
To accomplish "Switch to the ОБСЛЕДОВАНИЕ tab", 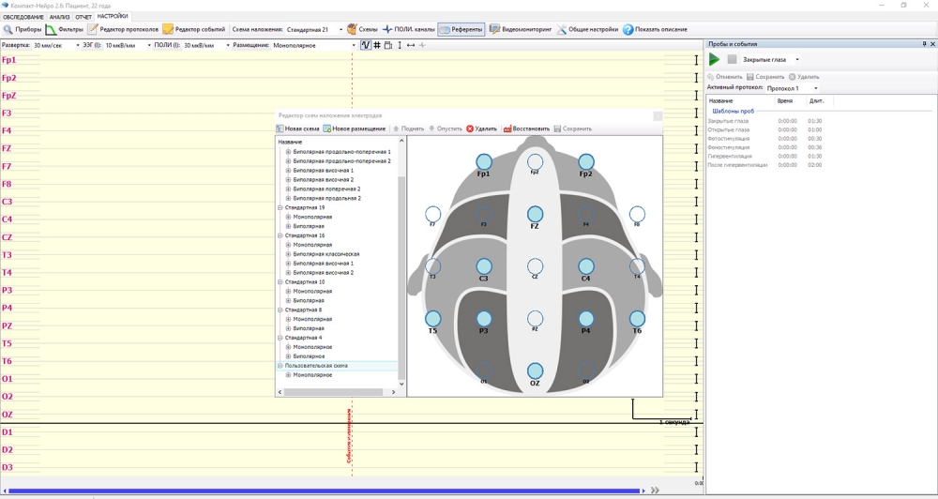I will click(x=23, y=17).
